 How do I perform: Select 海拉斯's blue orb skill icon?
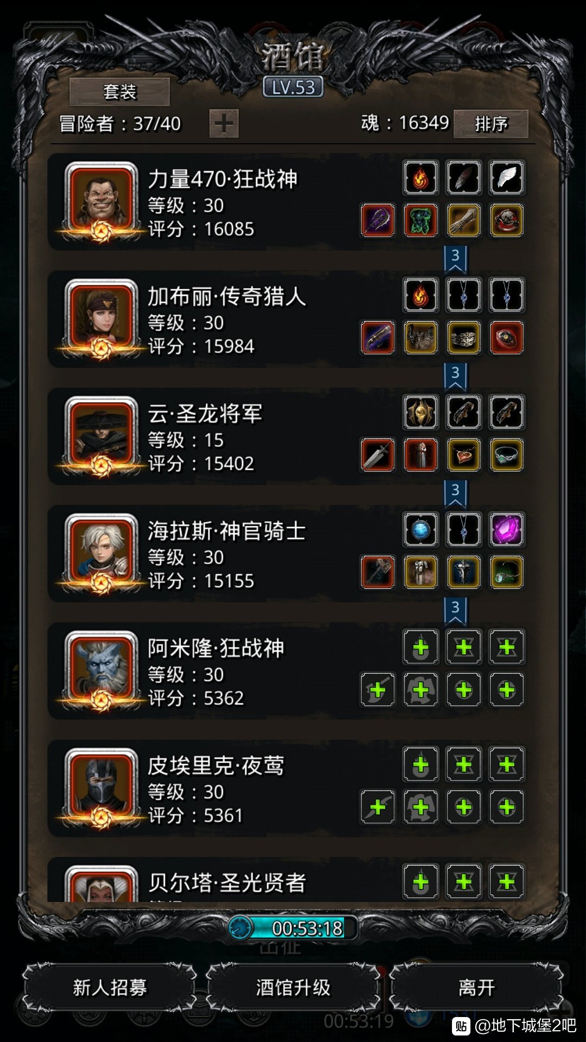pos(421,529)
